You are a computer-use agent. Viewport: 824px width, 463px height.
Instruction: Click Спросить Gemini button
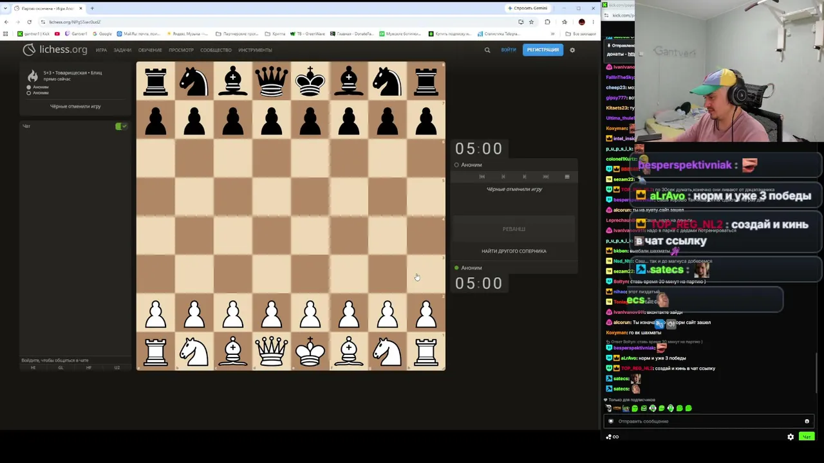click(528, 8)
